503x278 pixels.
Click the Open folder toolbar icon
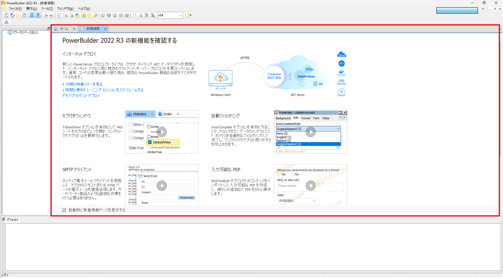(18, 16)
